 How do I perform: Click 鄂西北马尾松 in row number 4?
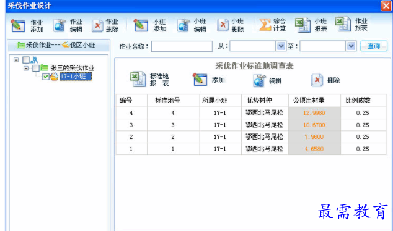[265, 113]
